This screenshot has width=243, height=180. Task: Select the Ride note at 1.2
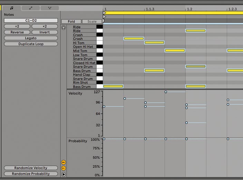(x=196, y=31)
